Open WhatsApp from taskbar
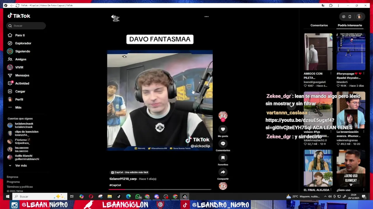Viewport: 373px width, 209px height. [138, 197]
